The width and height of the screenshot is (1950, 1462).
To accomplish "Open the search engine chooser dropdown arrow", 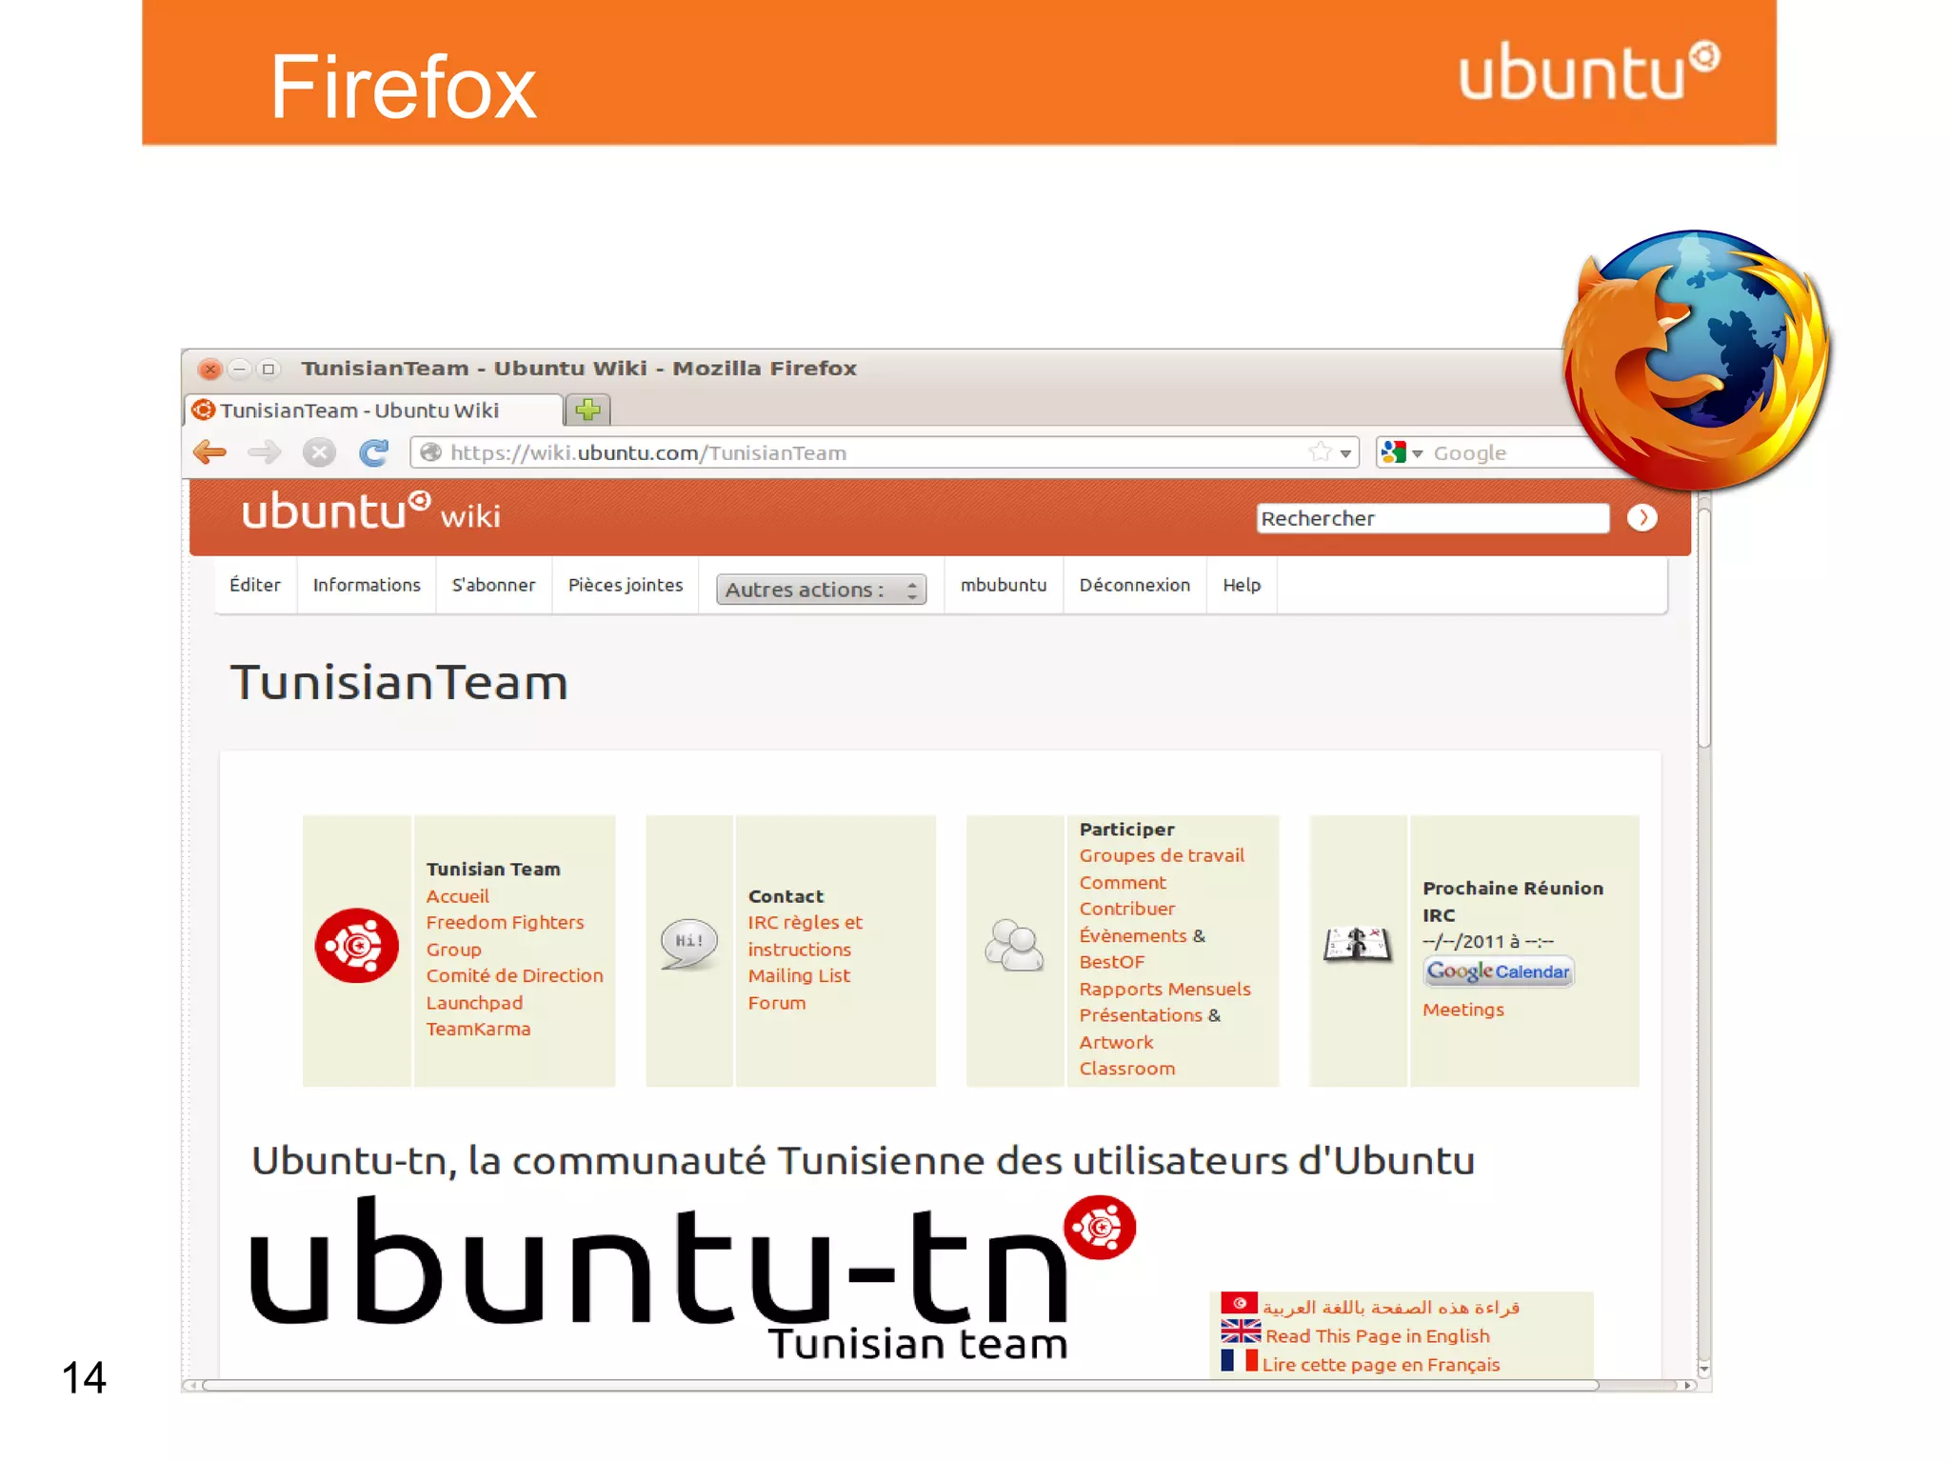I will pos(1417,453).
